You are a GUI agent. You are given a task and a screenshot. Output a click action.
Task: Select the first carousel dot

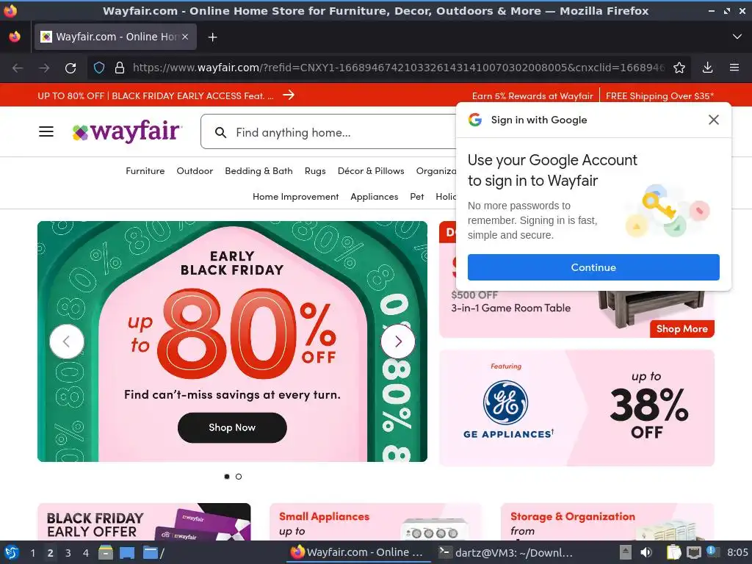(227, 476)
